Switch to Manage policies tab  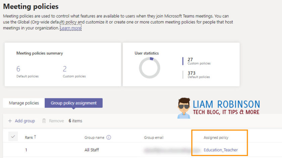tap(24, 103)
